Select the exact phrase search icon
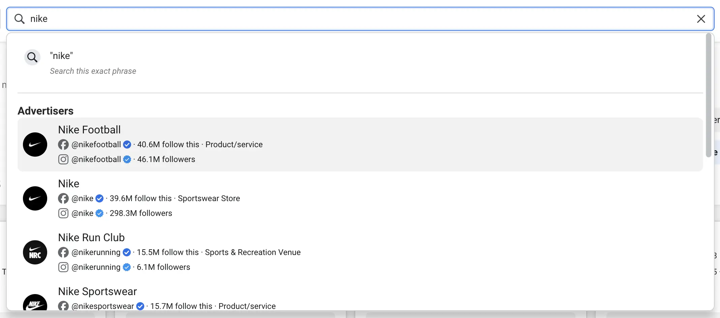Image resolution: width=720 pixels, height=318 pixels. click(32, 57)
